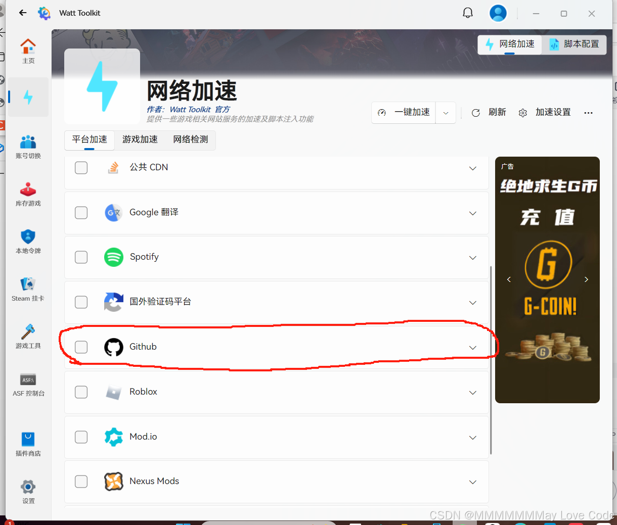Show previous ad with left arrow
The width and height of the screenshot is (617, 525).
pyautogui.click(x=509, y=279)
